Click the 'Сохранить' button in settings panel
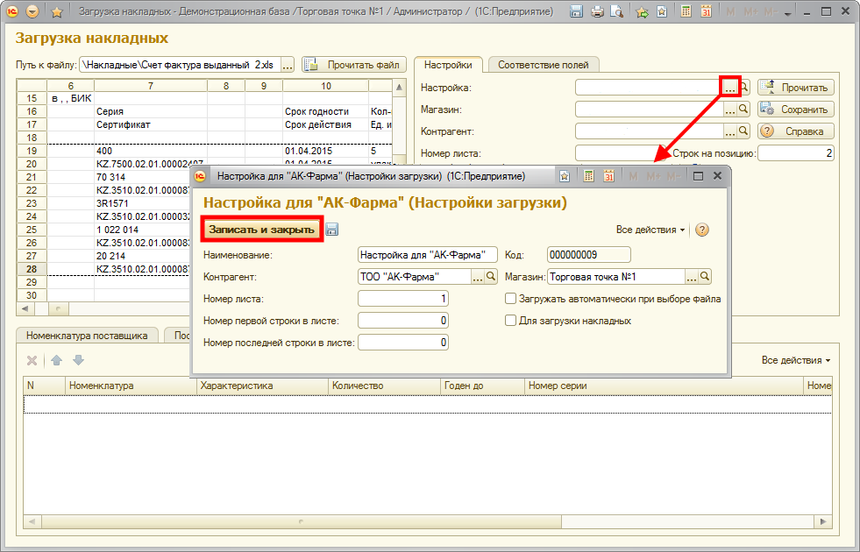 click(796, 110)
